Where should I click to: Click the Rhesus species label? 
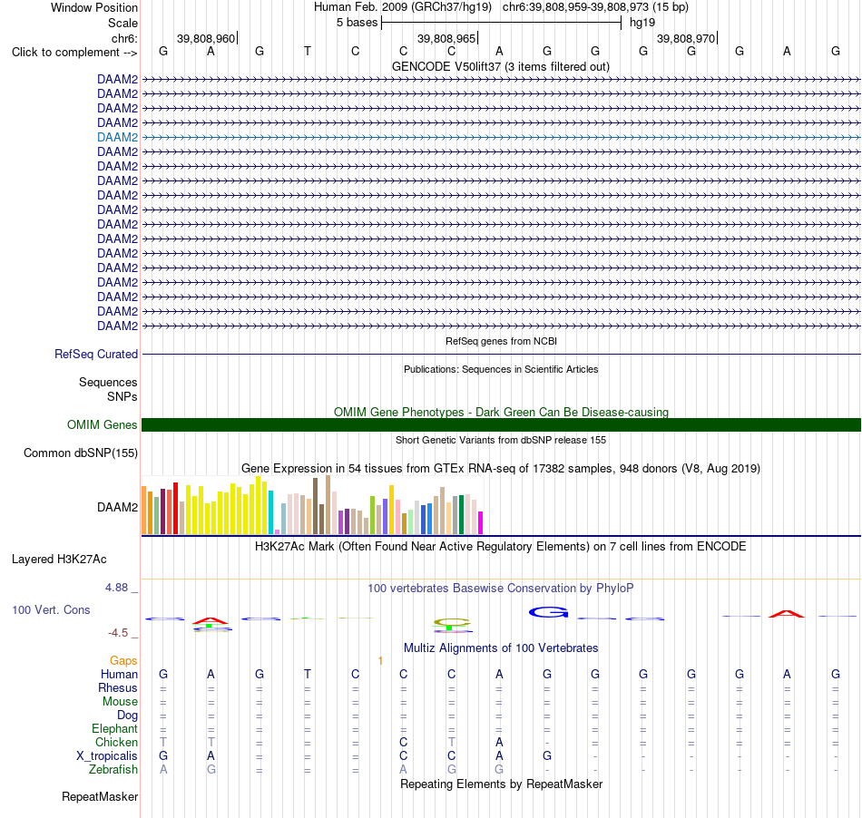118,687
